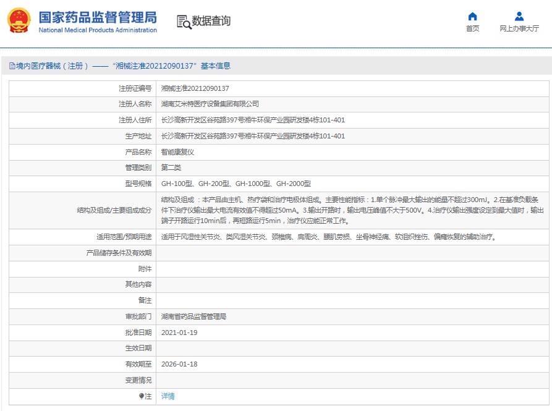Click the 注册人住所 address value
The image size is (552, 411).
point(253,120)
